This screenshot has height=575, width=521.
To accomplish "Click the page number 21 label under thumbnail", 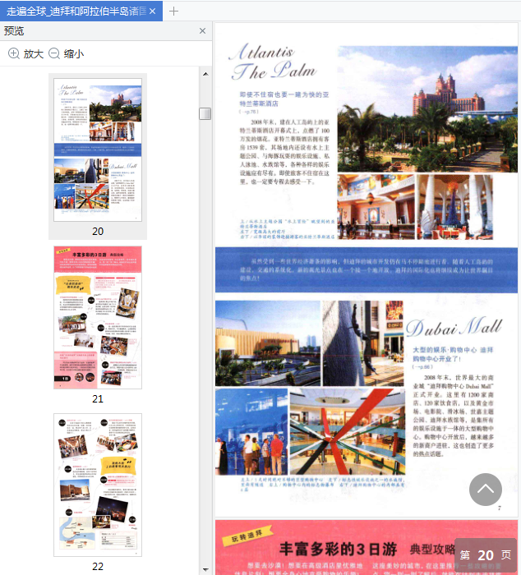I will 98,399.
